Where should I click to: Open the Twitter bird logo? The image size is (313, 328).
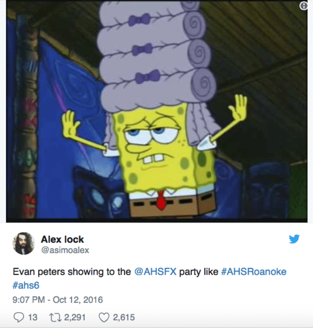click(294, 239)
